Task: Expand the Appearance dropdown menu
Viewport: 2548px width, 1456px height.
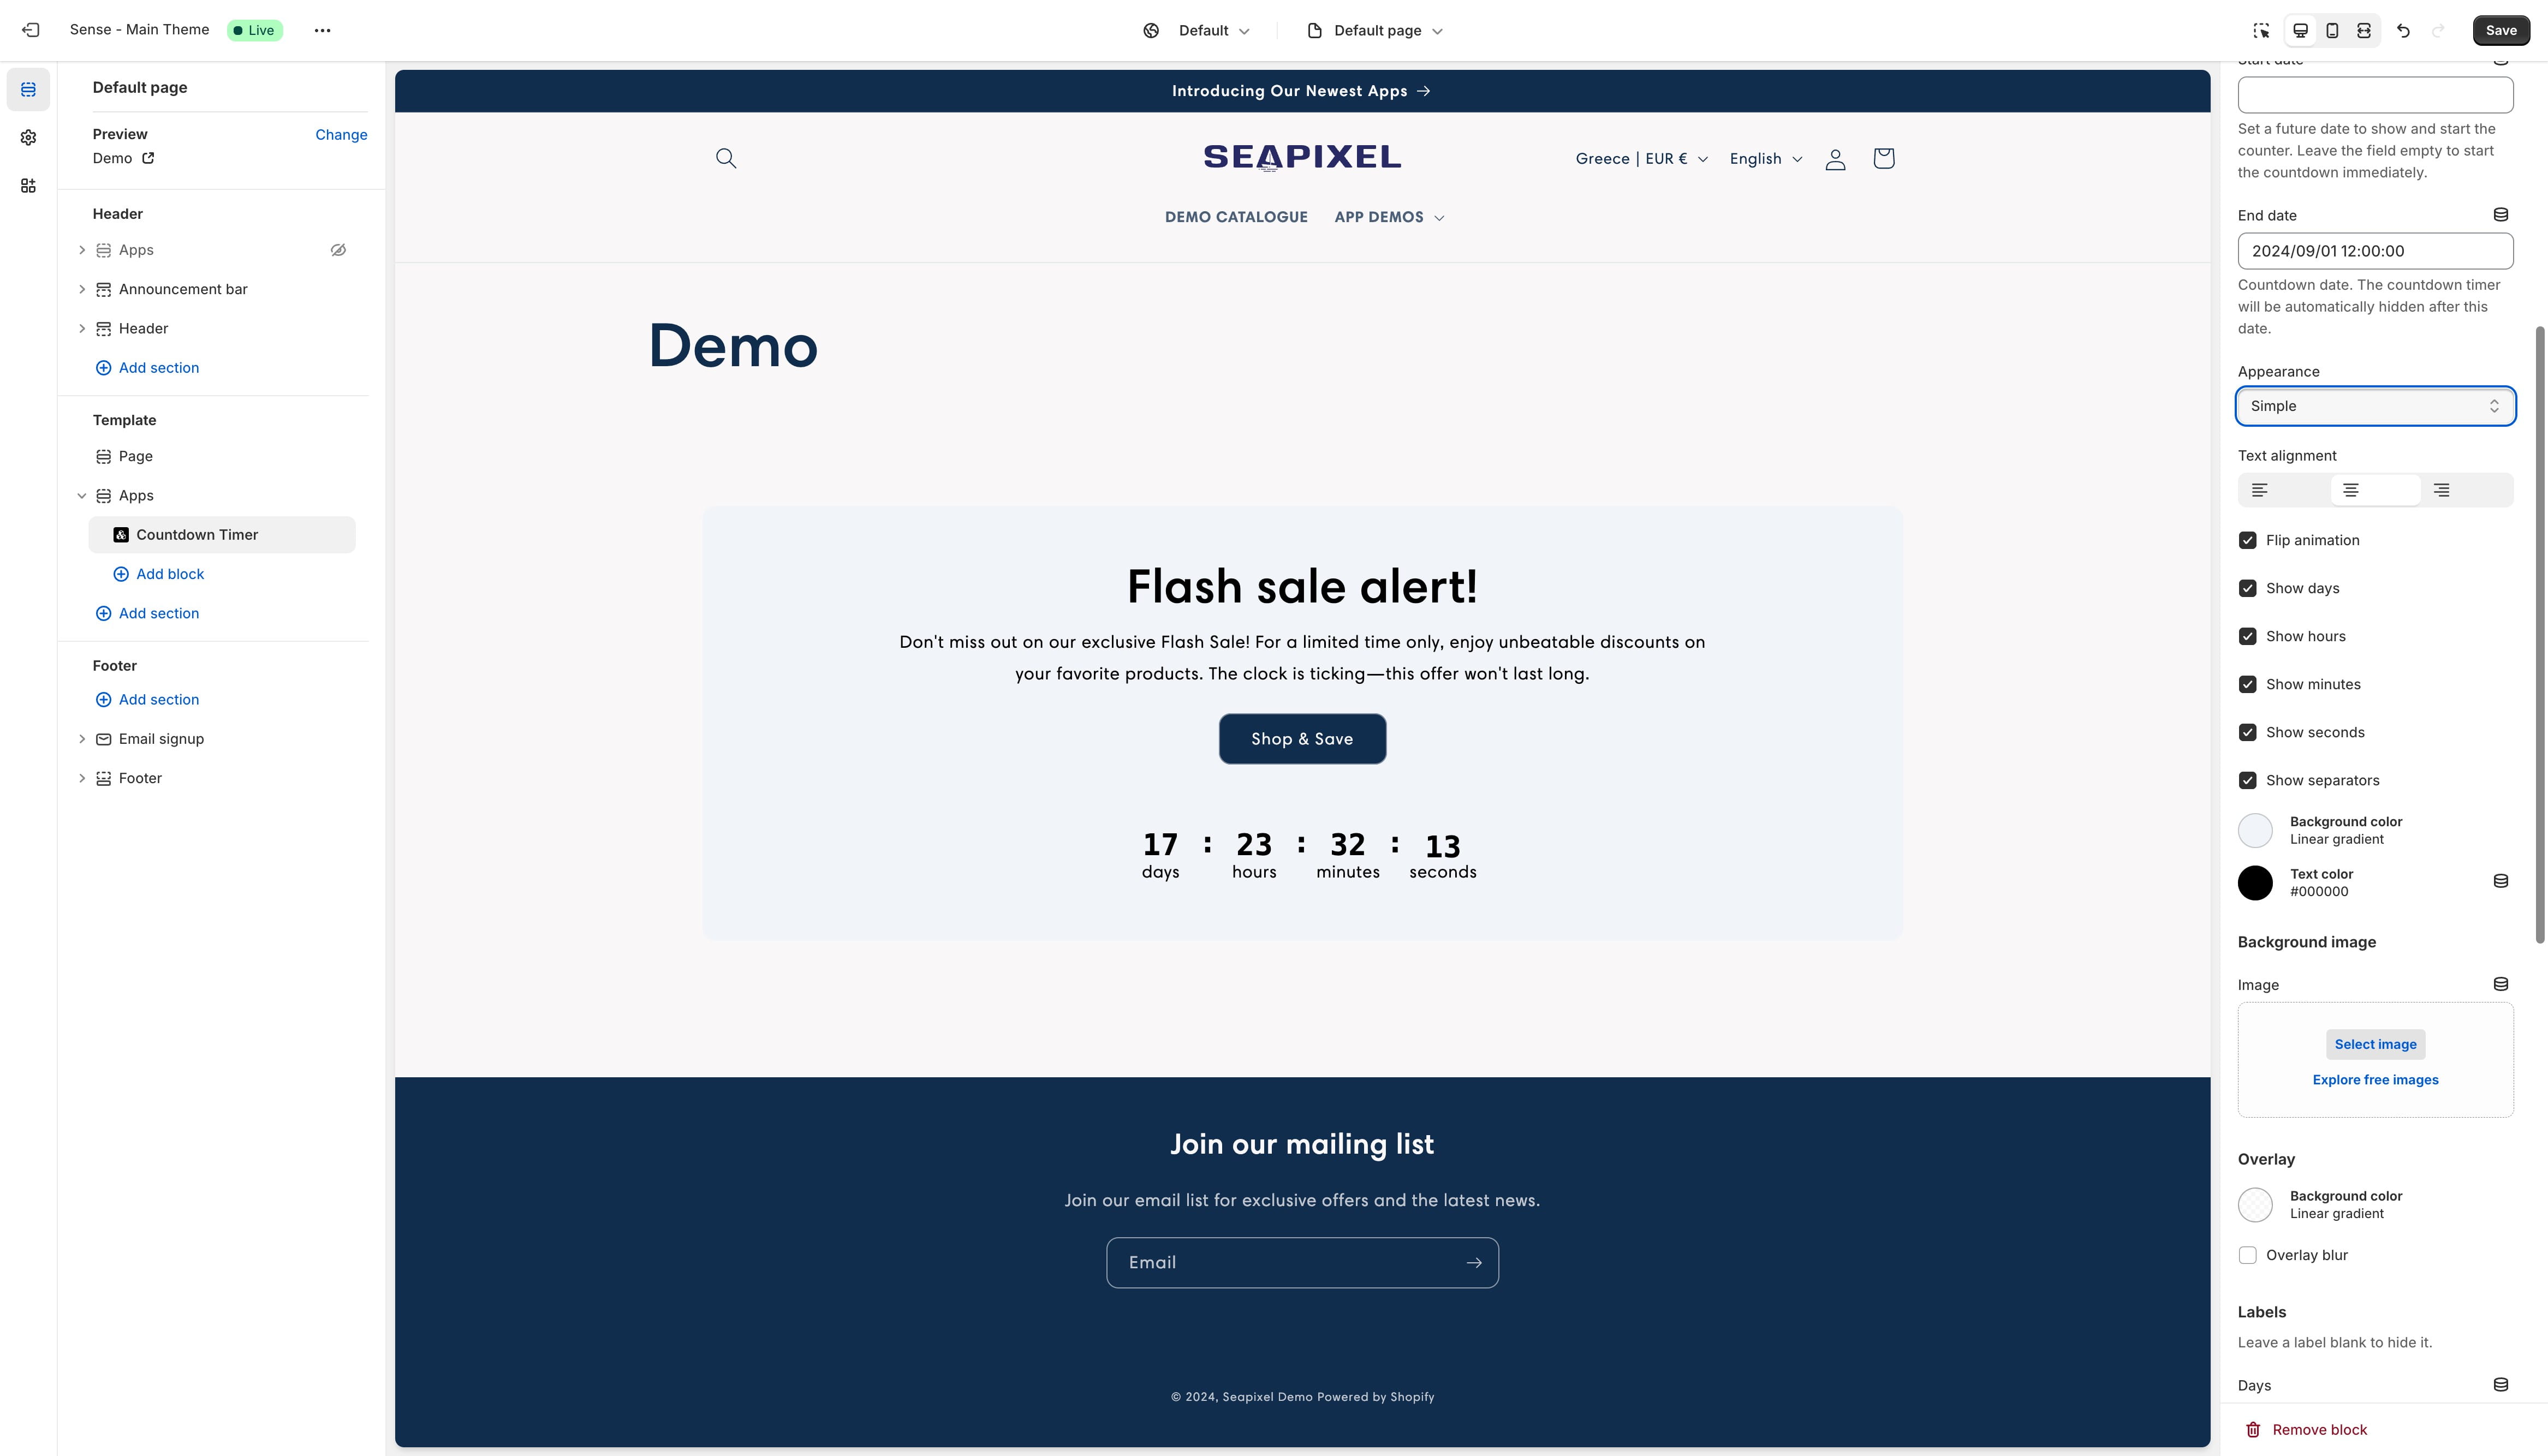Action: (2375, 404)
